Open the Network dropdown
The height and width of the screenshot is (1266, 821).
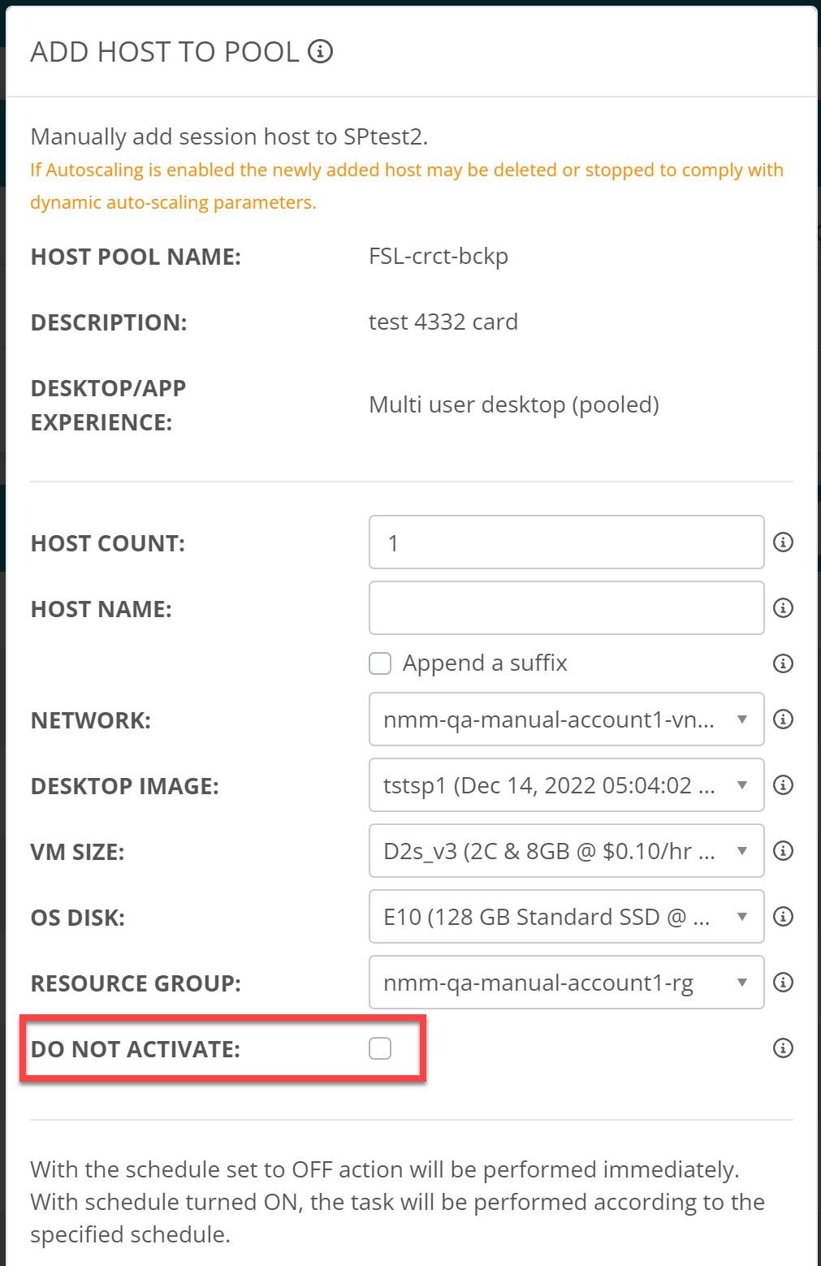tap(566, 719)
